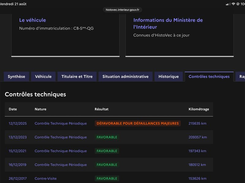Click the Nature column header
This screenshot has width=245, height=183.
[x=40, y=109]
